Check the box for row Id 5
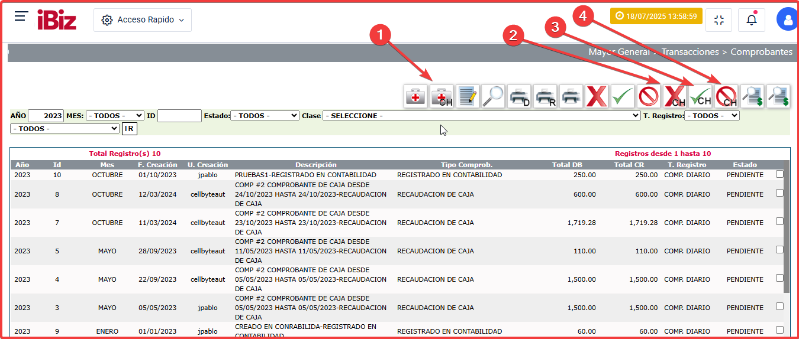 click(779, 250)
